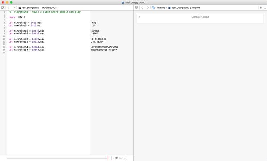Click the Console Output label
Screen dimensions: 267x161
coord(200,17)
